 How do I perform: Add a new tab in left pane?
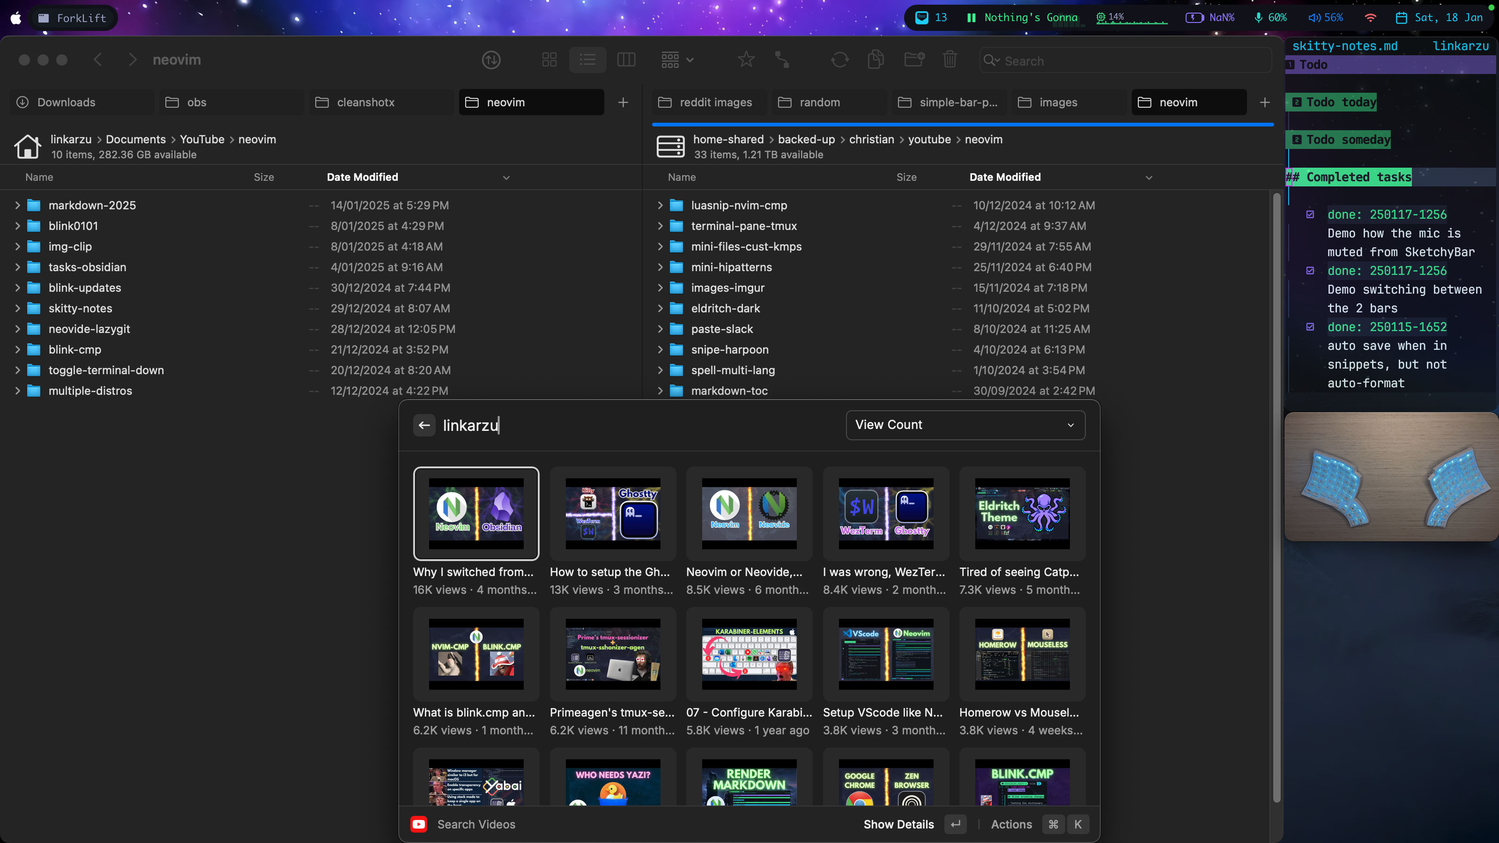623,103
